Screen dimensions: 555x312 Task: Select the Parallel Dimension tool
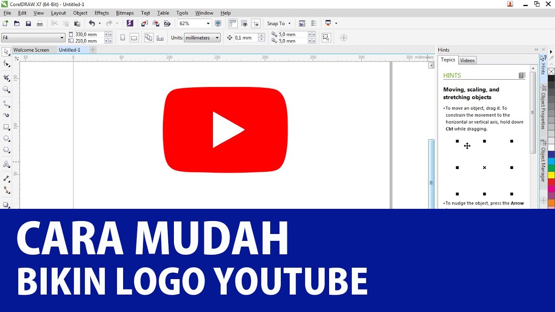(x=6, y=179)
